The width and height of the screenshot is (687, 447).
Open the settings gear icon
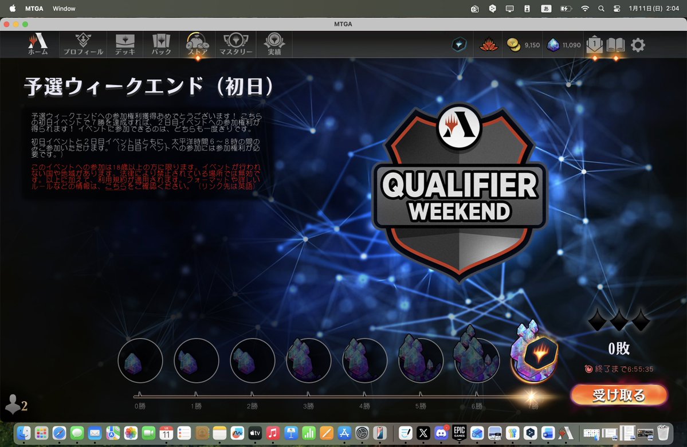[638, 45]
